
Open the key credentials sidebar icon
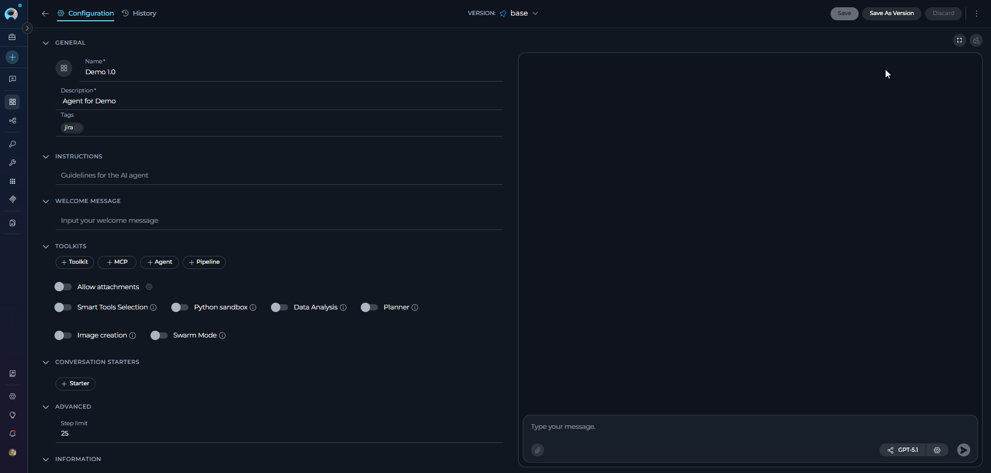point(12,144)
